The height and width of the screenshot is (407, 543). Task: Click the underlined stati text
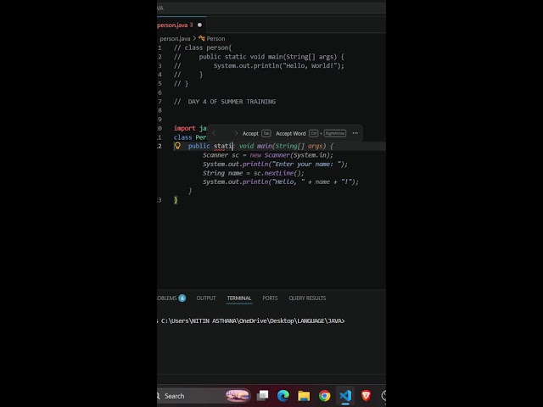223,146
